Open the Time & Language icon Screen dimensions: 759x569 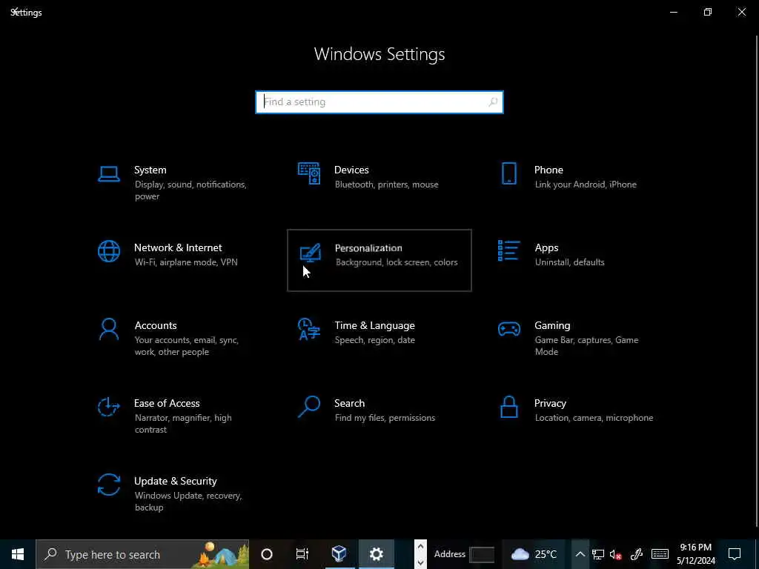[309, 329]
